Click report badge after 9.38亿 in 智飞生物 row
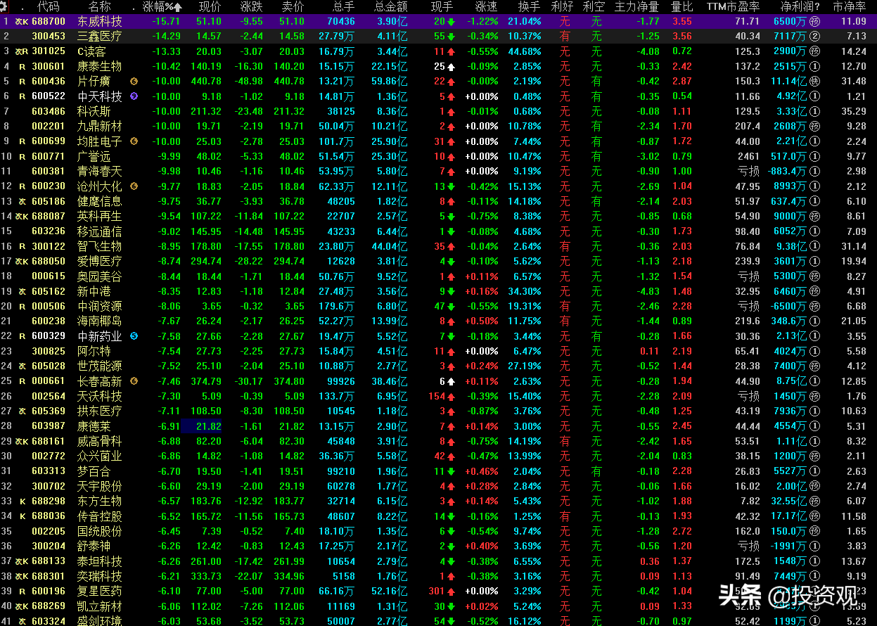The image size is (877, 626). 814,246
